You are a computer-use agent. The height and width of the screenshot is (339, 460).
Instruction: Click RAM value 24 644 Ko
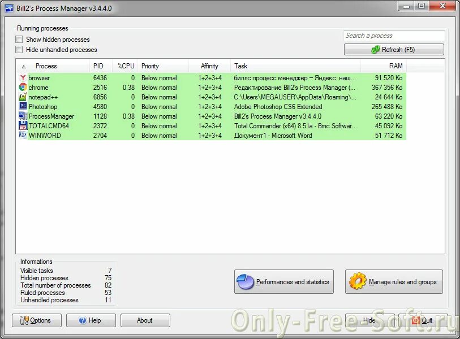pyautogui.click(x=389, y=97)
